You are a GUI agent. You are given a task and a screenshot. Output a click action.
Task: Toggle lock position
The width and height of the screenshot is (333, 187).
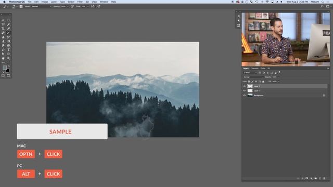click(256, 82)
